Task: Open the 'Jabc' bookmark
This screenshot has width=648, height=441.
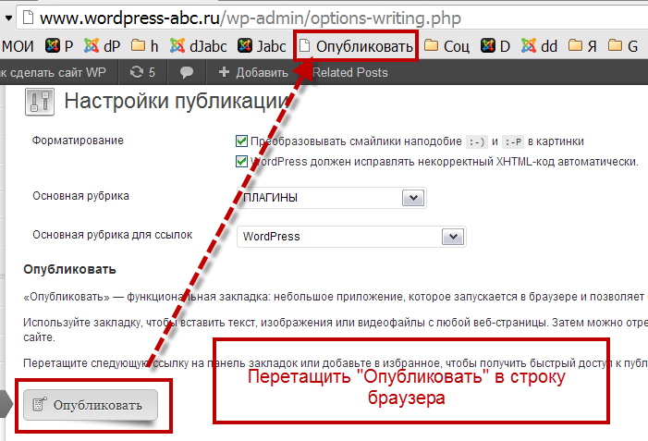Action: (262, 45)
